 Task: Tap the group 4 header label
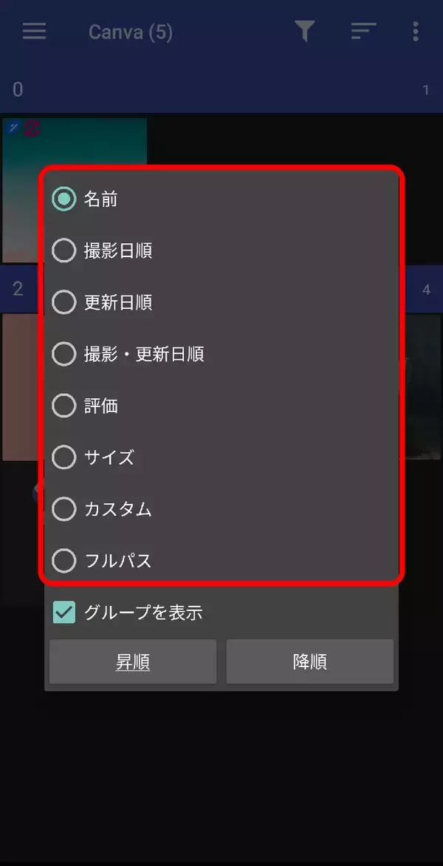(x=426, y=290)
